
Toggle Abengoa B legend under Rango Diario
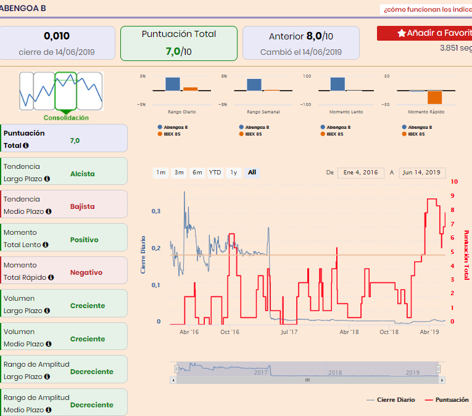173,127
